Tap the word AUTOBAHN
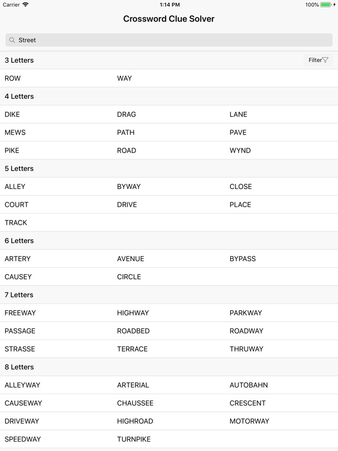338x451 pixels. pyautogui.click(x=249, y=385)
